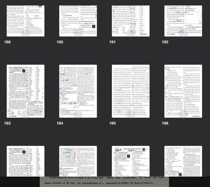Open the thumbnail directly below page 193

point(26,161)
